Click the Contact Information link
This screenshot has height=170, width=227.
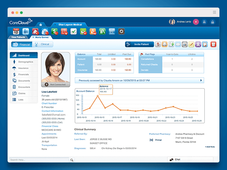(x=53, y=111)
